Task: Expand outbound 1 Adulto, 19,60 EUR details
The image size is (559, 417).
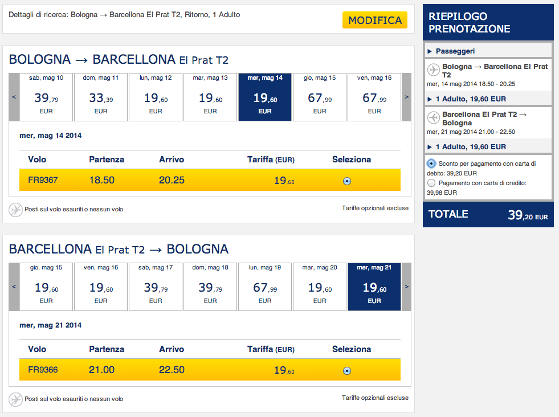Action: [466, 99]
